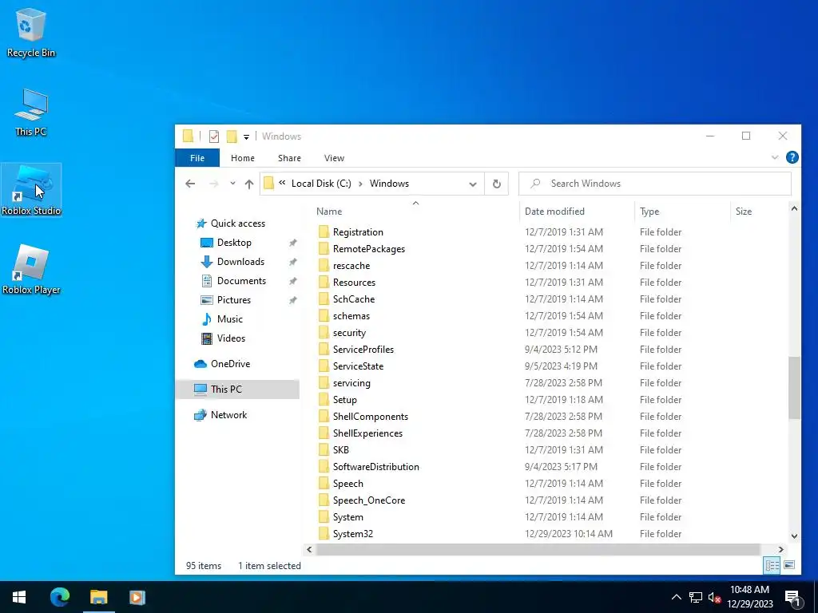Image resolution: width=818 pixels, height=613 pixels.
Task: Select the Speech_OneCore folder
Action: click(x=369, y=500)
